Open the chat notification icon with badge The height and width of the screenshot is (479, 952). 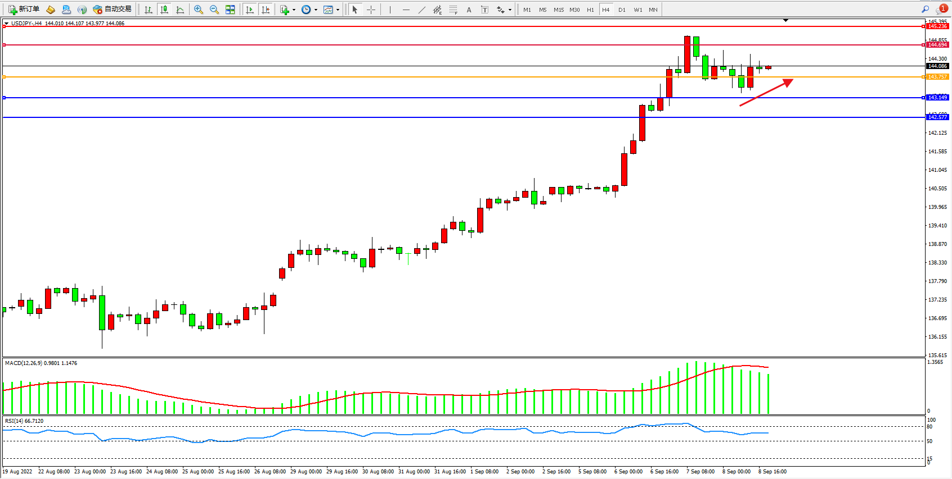[x=941, y=10]
